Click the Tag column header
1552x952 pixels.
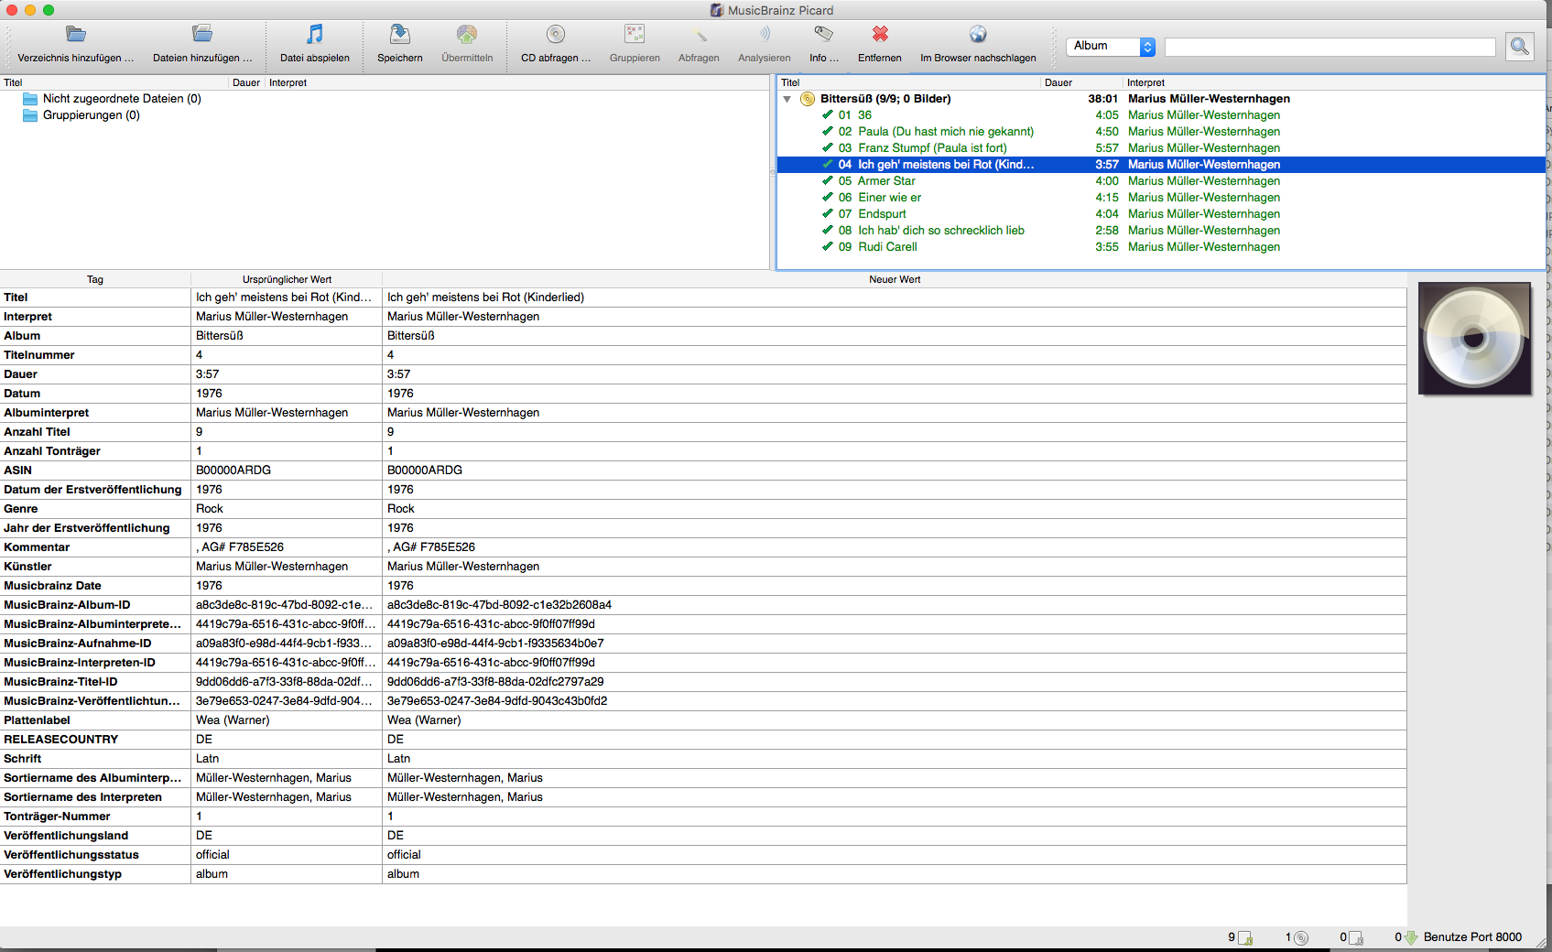[95, 279]
